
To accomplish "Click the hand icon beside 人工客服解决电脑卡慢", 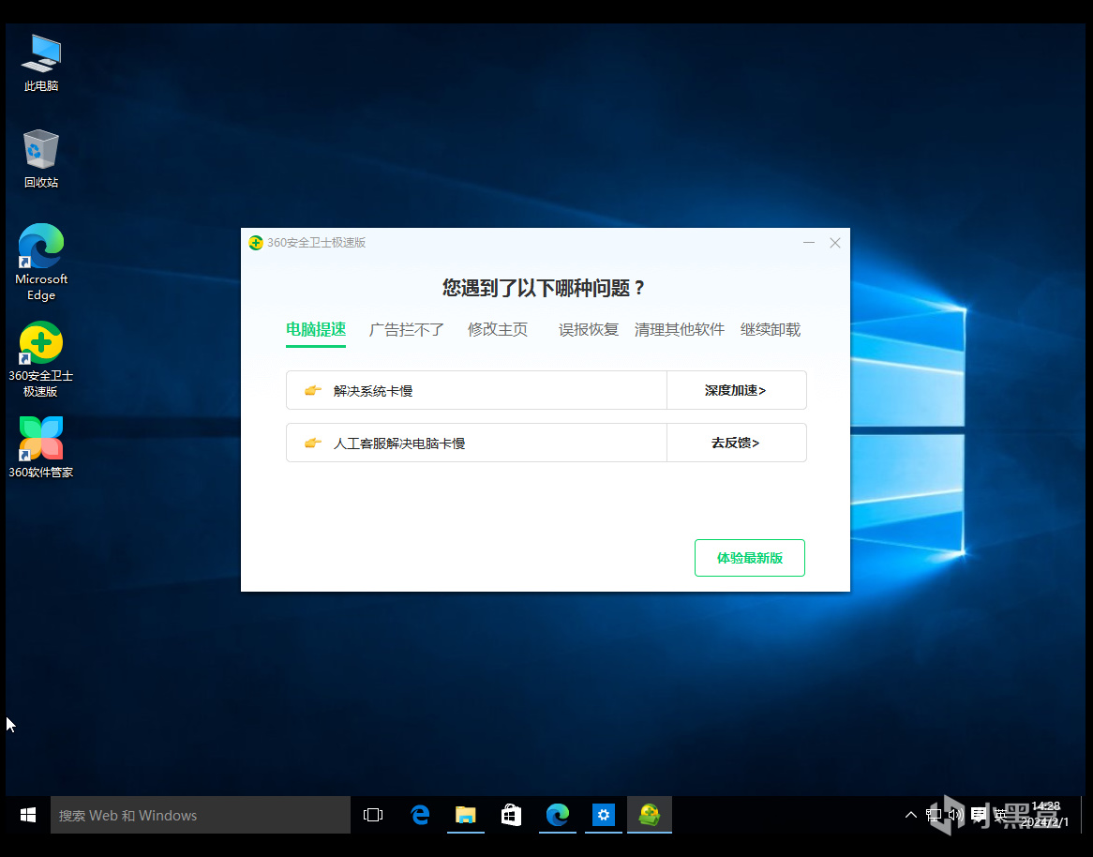I will click(313, 443).
